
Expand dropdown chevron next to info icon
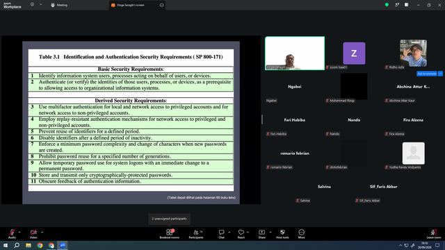[40, 5]
